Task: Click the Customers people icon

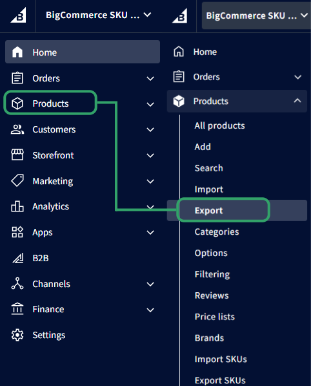Action: coord(17,129)
